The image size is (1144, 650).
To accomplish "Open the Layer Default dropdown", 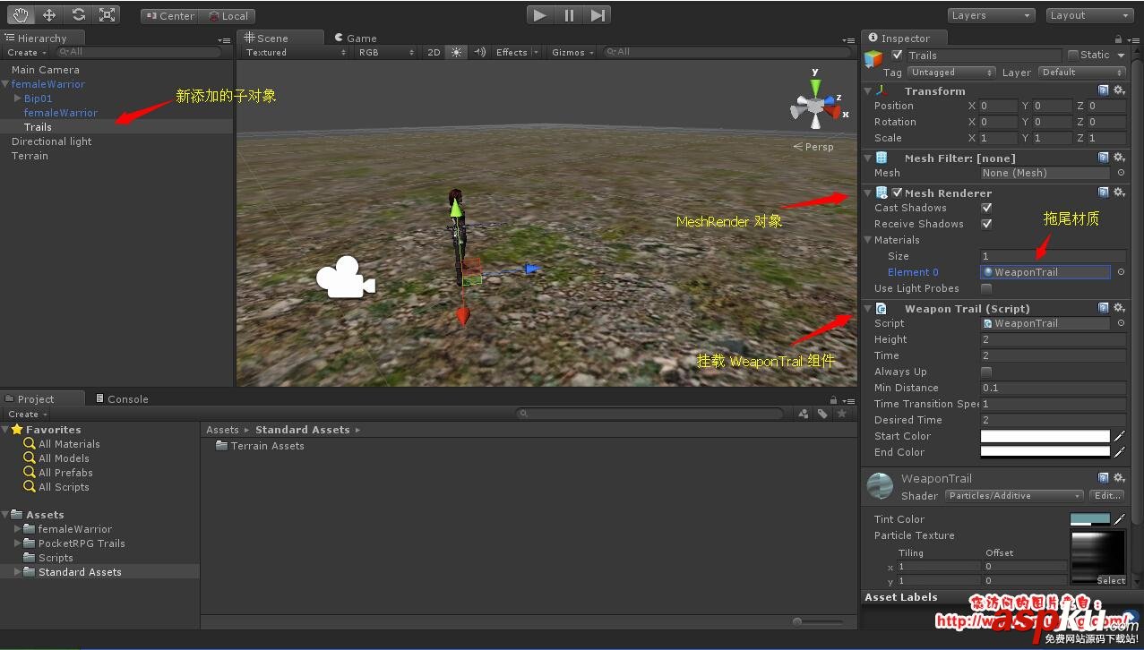I will [x=1081, y=73].
